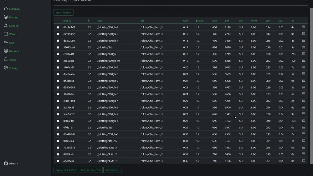
Task: Check the box for plot 3e509ae5
Action: pyautogui.click(x=58, y=61)
